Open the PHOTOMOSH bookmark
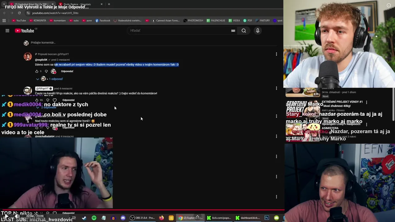The height and width of the screenshot is (222, 395). pyautogui.click(x=193, y=20)
